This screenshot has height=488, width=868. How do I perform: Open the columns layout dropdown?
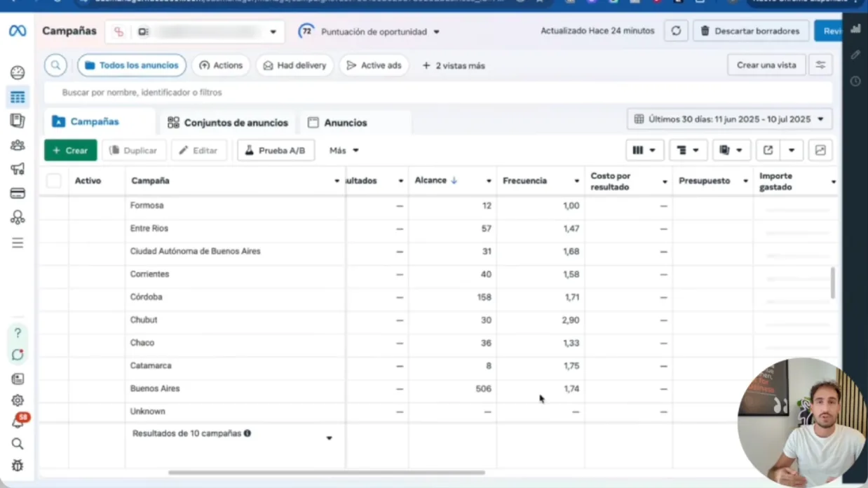tap(644, 150)
